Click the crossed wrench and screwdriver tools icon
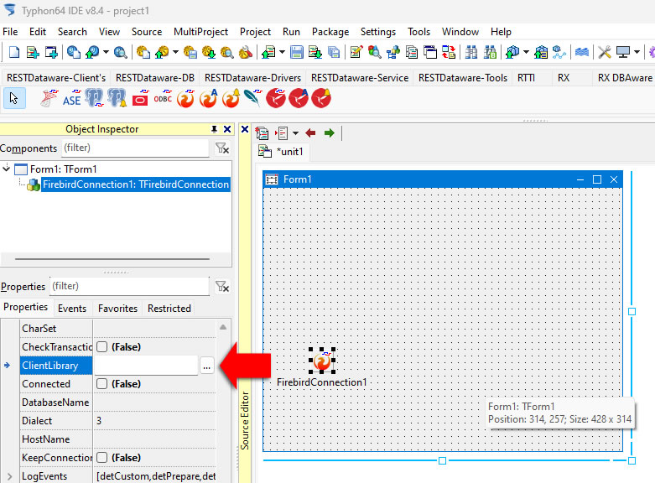 (604, 52)
